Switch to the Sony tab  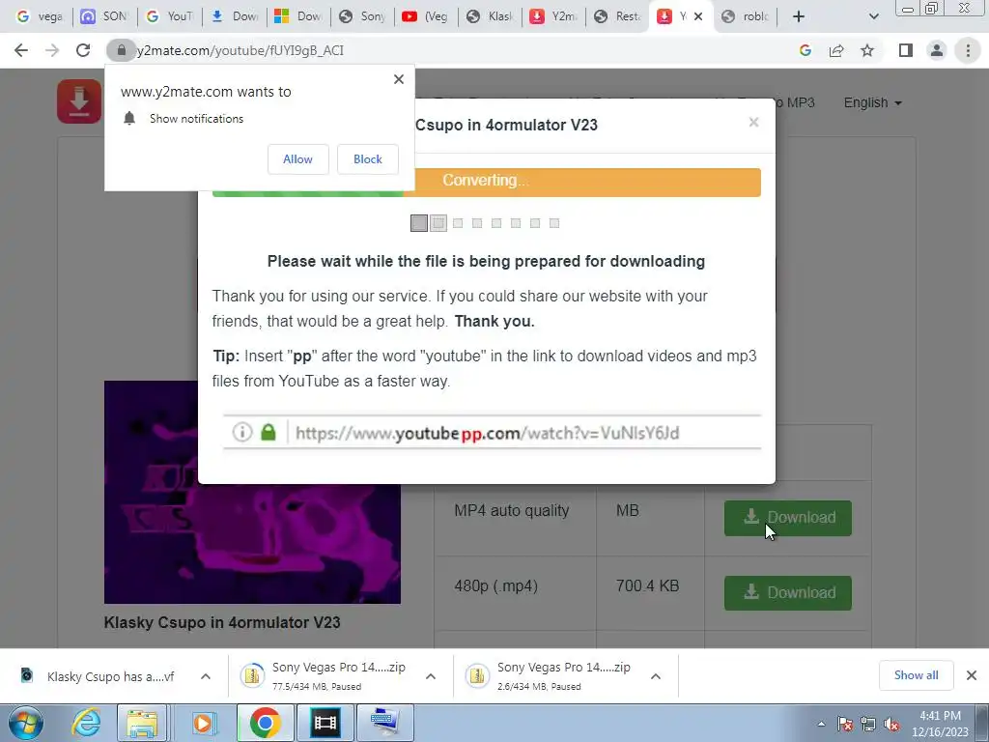pyautogui.click(x=363, y=16)
